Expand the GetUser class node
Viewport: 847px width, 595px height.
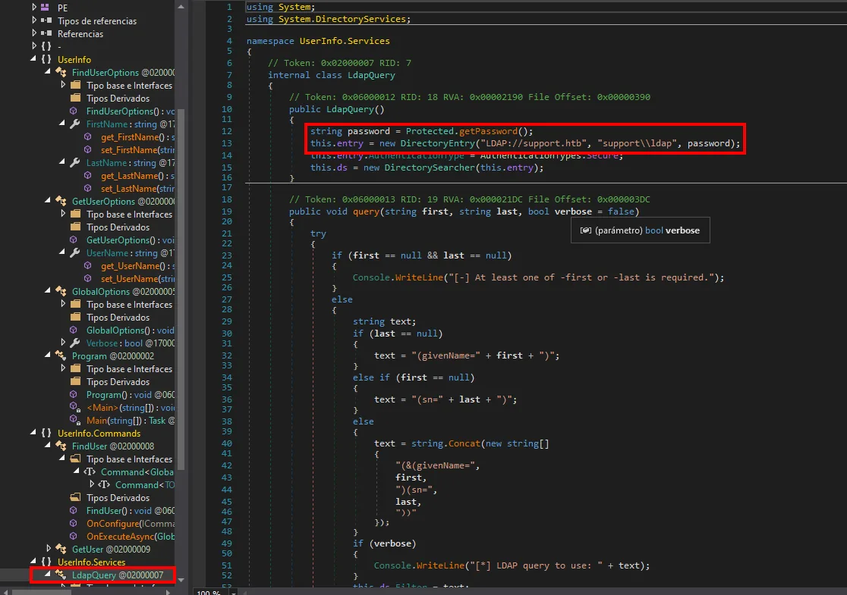(x=49, y=549)
